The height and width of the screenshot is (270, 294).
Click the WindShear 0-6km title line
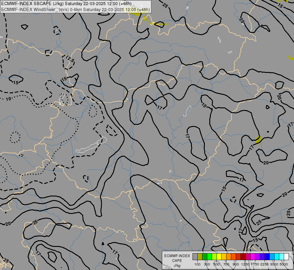tap(75, 9)
